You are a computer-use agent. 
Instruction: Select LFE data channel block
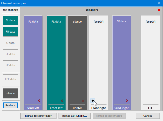click(11, 79)
